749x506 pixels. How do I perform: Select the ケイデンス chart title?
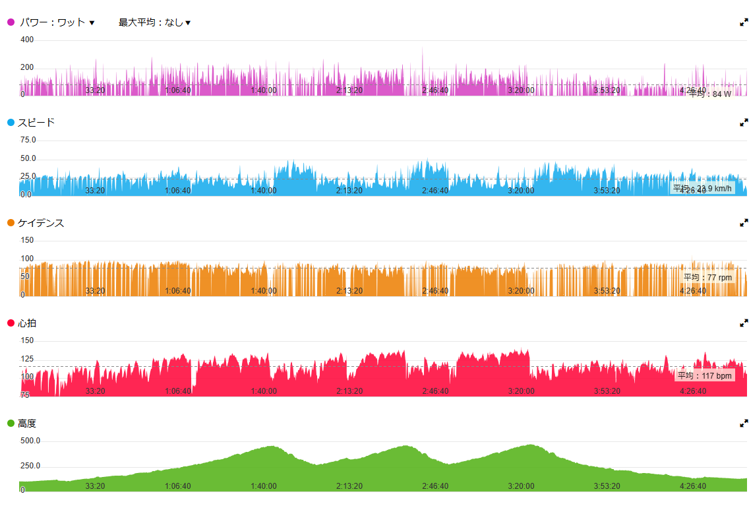coord(41,223)
